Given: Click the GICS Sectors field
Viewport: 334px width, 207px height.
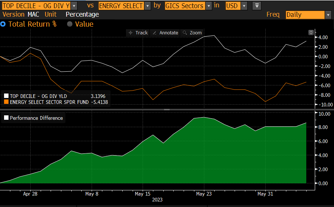Looking at the screenshot, I should [x=185, y=6].
